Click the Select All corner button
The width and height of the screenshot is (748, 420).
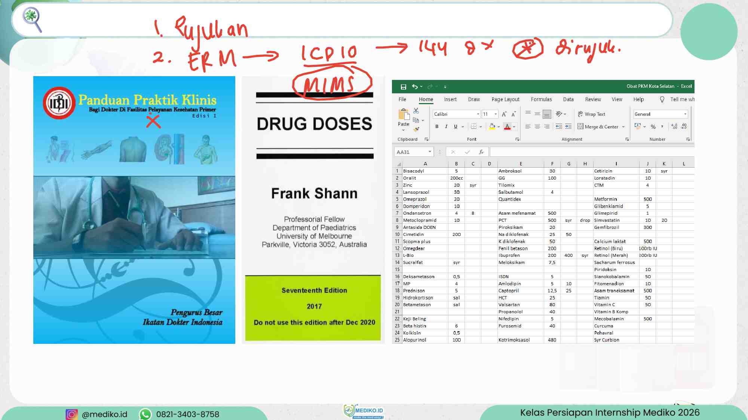[399, 164]
